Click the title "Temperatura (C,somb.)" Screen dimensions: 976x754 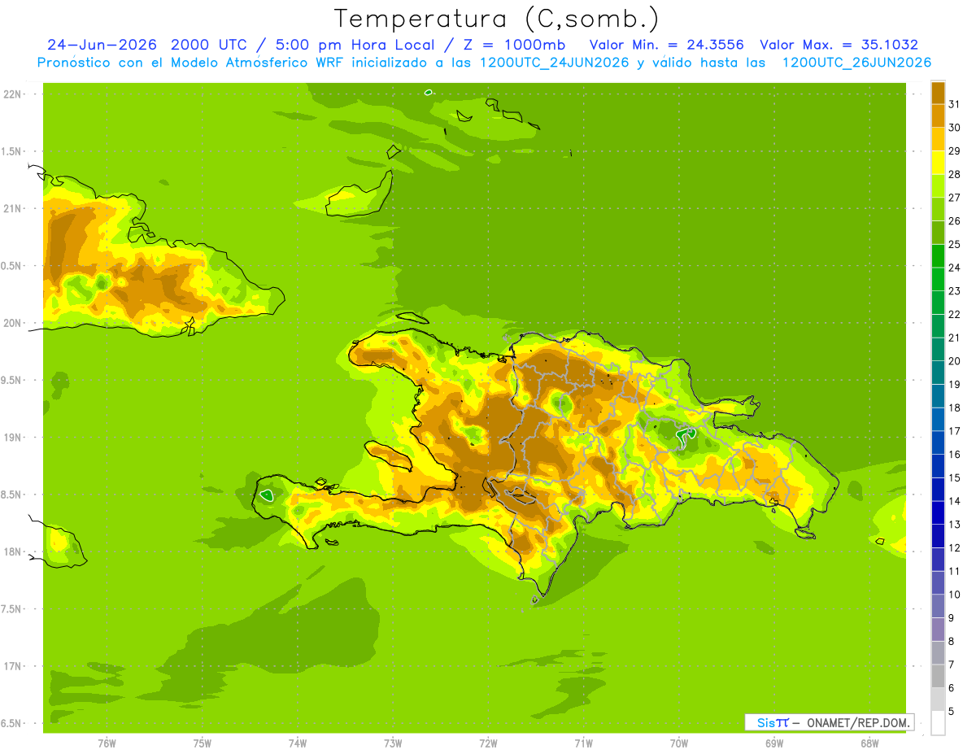click(496, 19)
